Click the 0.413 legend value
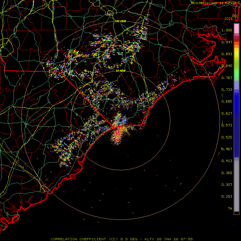 pos(227,161)
